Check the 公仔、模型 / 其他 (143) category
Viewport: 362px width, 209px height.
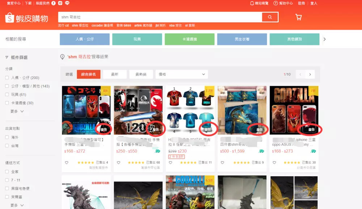(x=7, y=86)
